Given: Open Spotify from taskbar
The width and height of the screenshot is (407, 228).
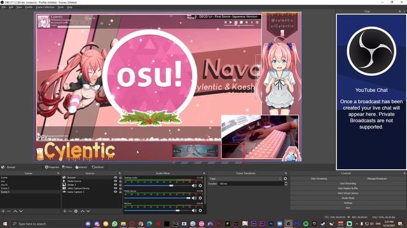Looking at the screenshot, I should tap(306, 224).
